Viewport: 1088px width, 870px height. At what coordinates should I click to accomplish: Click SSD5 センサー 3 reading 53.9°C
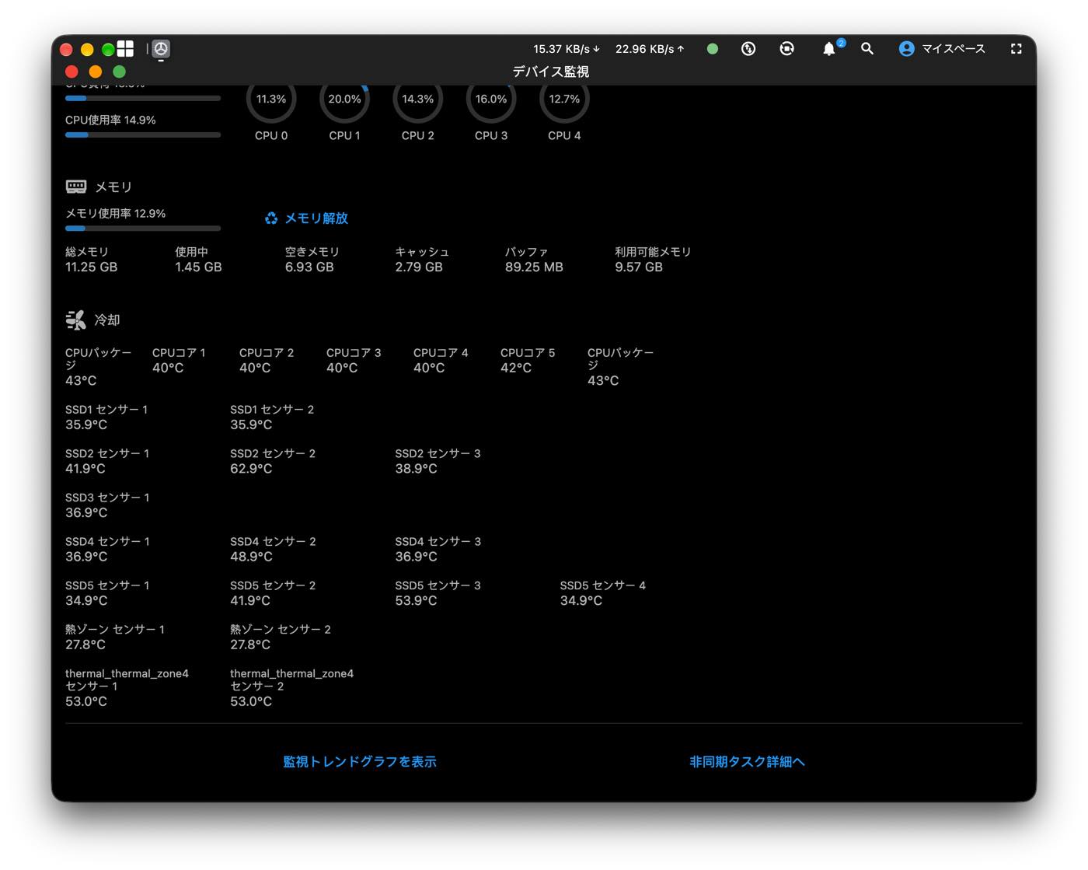pyautogui.click(x=416, y=601)
